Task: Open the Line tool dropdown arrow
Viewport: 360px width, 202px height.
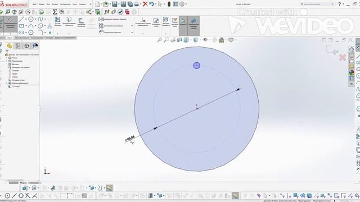Action: [x=26, y=19]
